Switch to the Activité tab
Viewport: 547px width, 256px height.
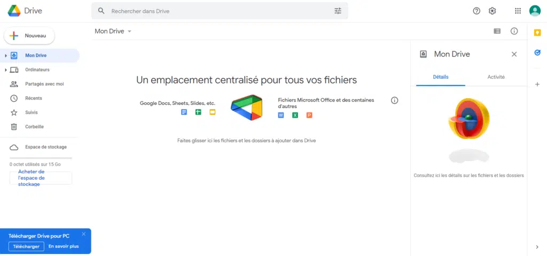[496, 77]
